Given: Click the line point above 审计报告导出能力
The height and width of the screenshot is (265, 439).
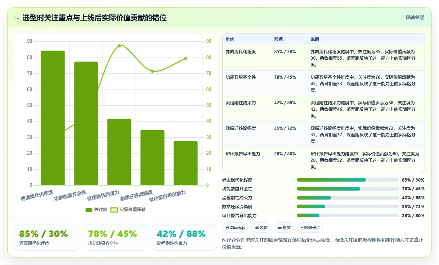Looking at the screenshot, I should pos(185,58).
